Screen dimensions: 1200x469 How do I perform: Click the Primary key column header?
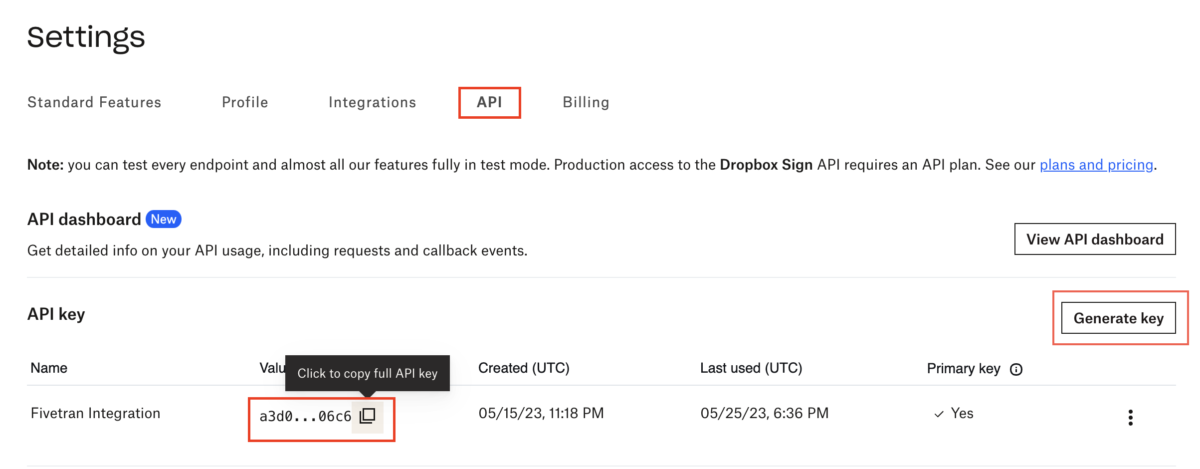(x=964, y=368)
